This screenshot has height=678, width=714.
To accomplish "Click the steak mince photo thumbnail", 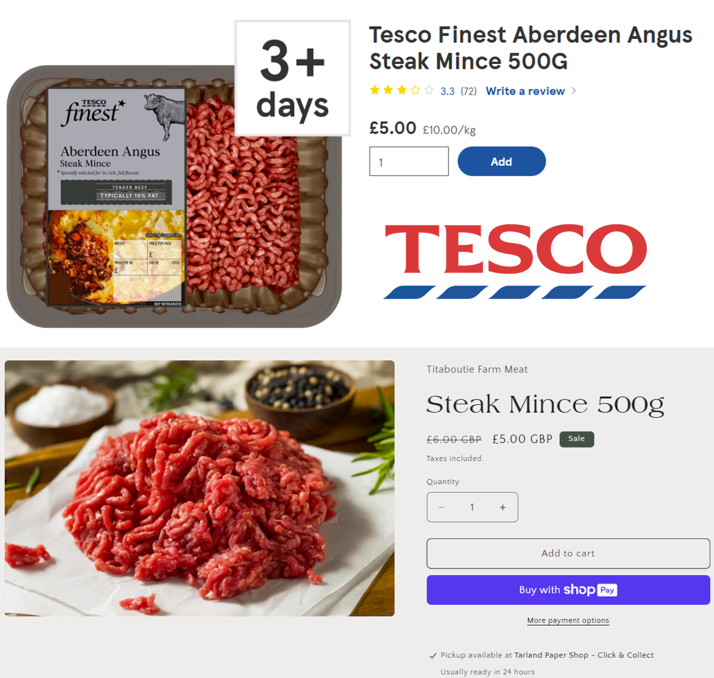I will pos(199,488).
